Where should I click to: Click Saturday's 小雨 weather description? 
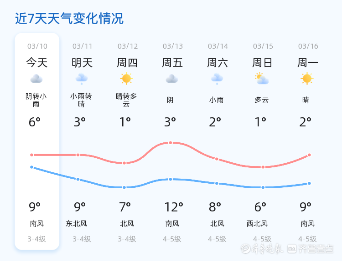pos(217,100)
